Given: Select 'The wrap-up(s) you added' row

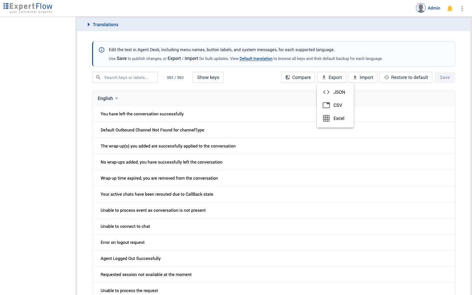Looking at the screenshot, I should click(274, 146).
